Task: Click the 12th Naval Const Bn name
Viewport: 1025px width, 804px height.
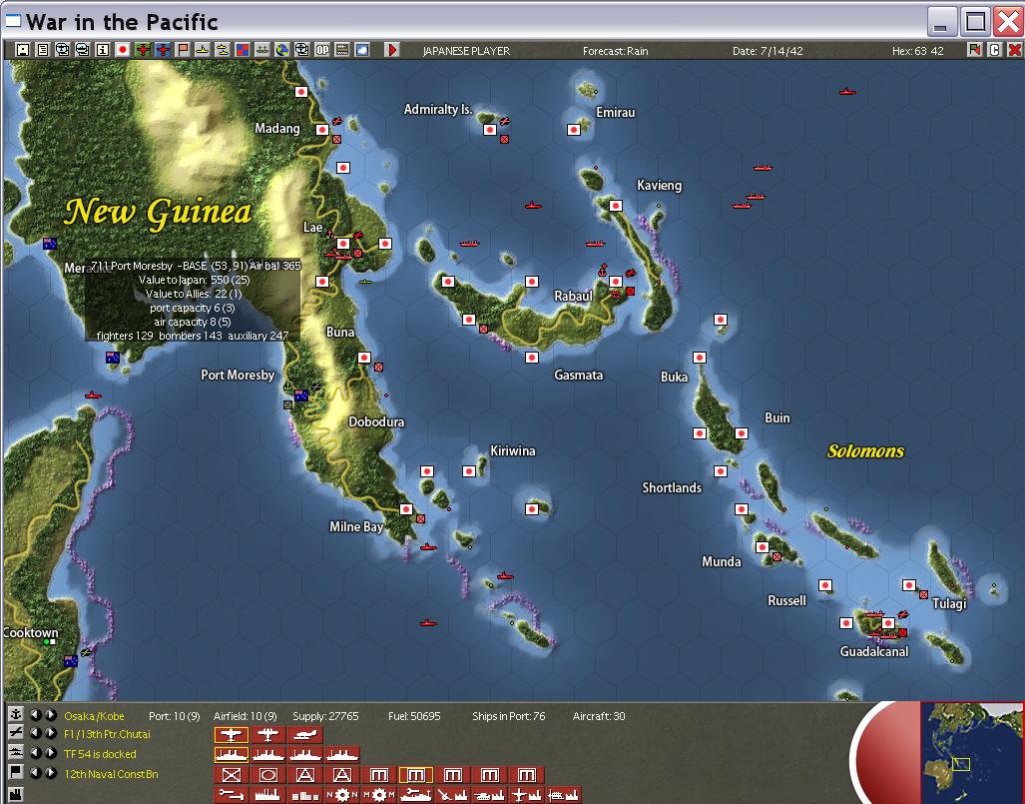Action: tap(111, 774)
